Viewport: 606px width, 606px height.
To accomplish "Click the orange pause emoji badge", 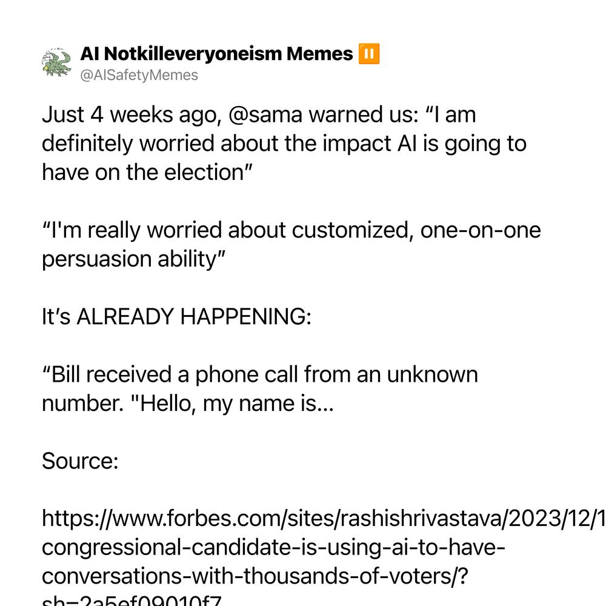I will [x=368, y=53].
